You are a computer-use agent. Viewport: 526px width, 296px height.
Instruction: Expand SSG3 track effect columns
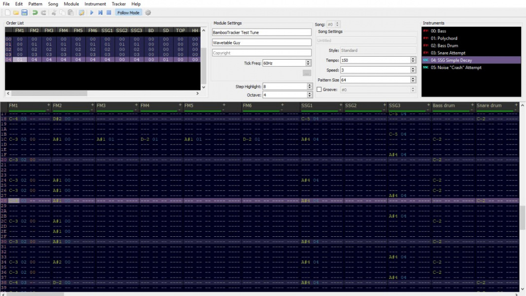[x=428, y=105]
